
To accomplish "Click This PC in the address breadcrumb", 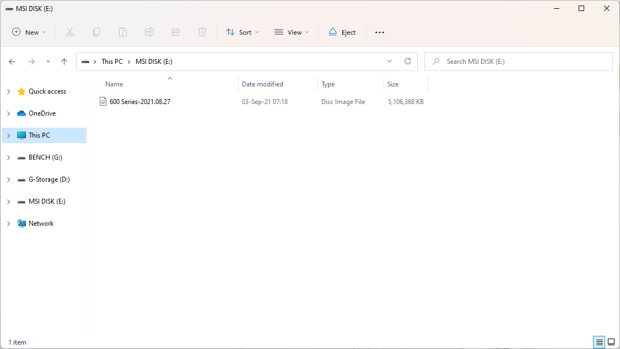I will (x=112, y=62).
